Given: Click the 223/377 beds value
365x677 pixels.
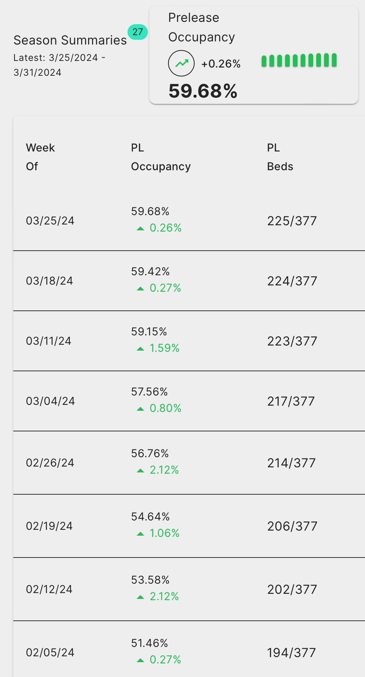Looking at the screenshot, I should pos(292,341).
